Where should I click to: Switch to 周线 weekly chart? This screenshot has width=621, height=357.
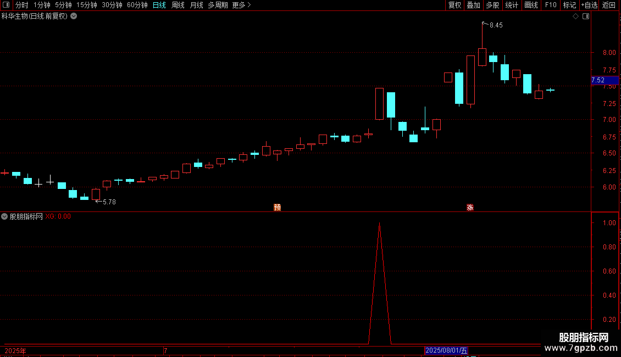[x=178, y=5]
